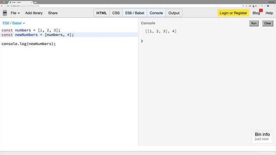Click the Console panel heading
The image size is (276, 155).
pos(148,23)
